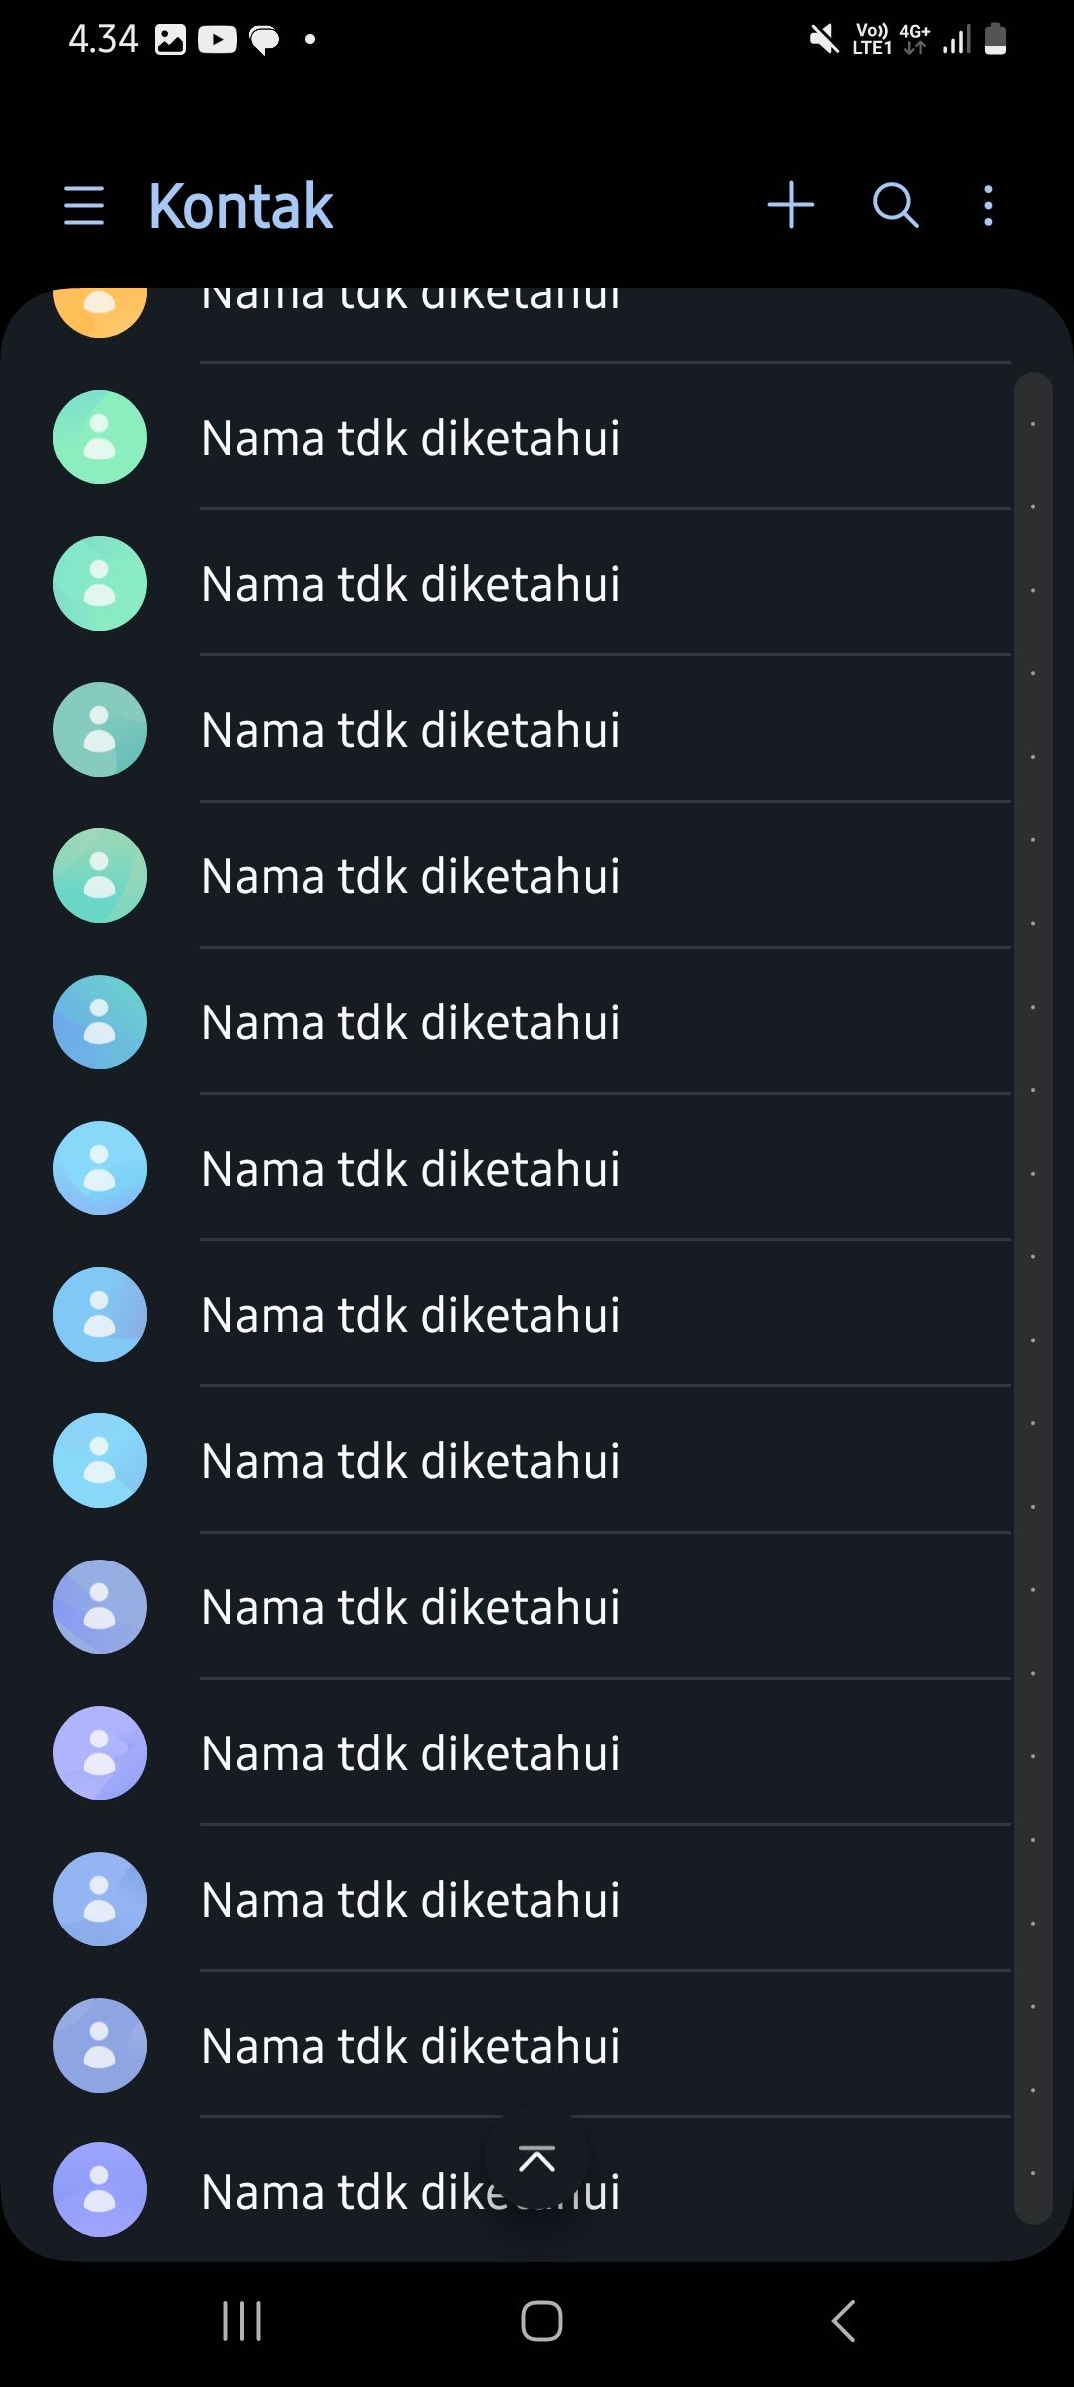
Task: Jump to top with floating arrow button
Action: tap(537, 2158)
